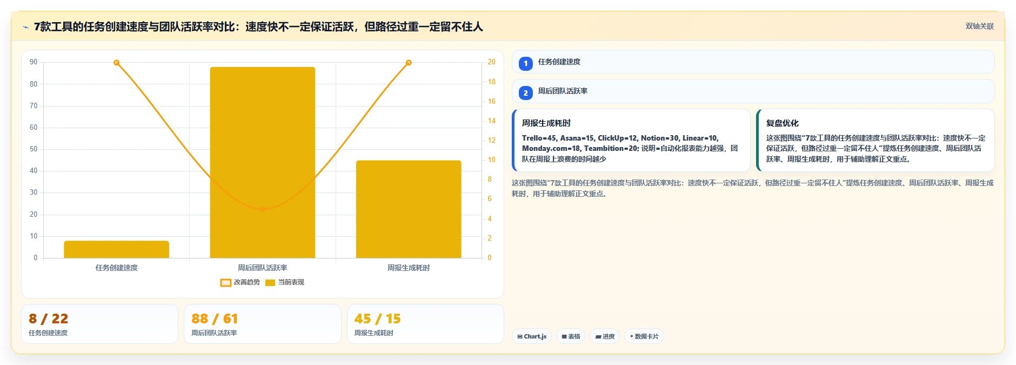Click the 任务创建速度 x-axis label
The width and height of the screenshot is (1016, 365).
[116, 268]
